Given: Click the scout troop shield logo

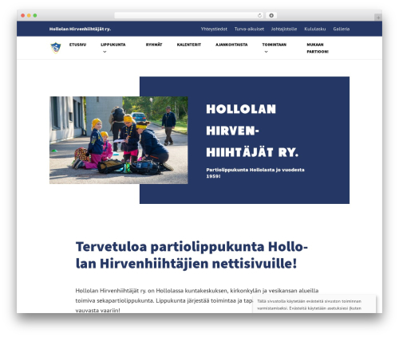Looking at the screenshot, I should pos(56,48).
